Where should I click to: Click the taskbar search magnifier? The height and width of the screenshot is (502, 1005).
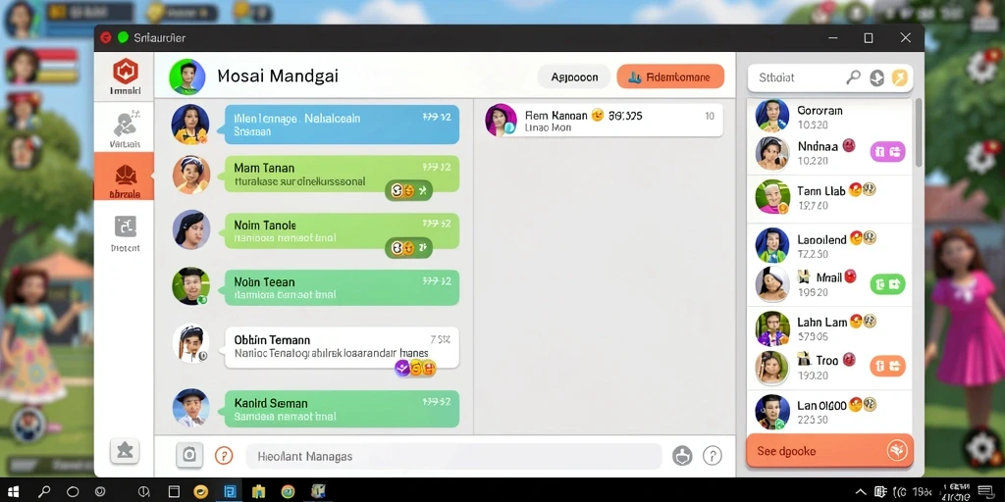pos(43,491)
